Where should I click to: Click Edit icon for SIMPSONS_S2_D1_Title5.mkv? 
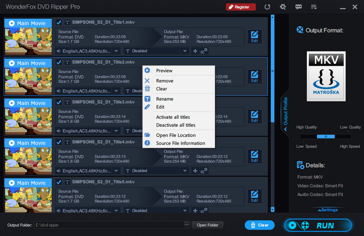coord(254,197)
